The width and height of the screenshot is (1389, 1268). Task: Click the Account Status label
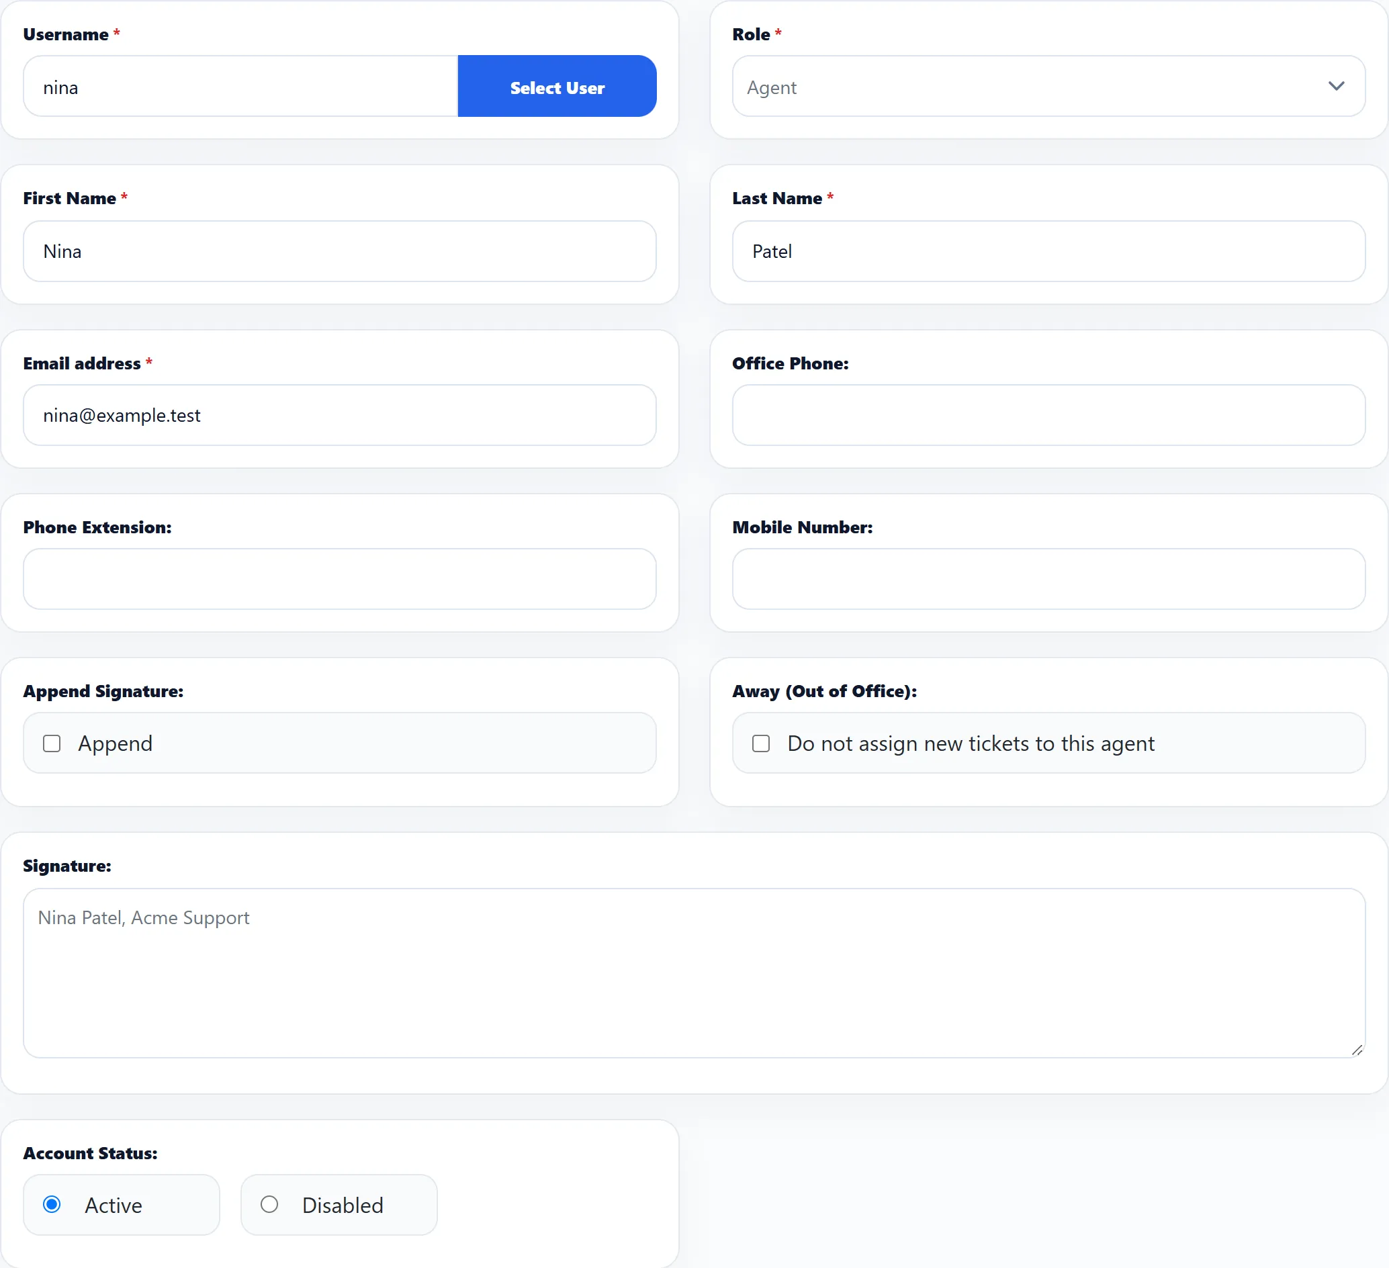90,1153
